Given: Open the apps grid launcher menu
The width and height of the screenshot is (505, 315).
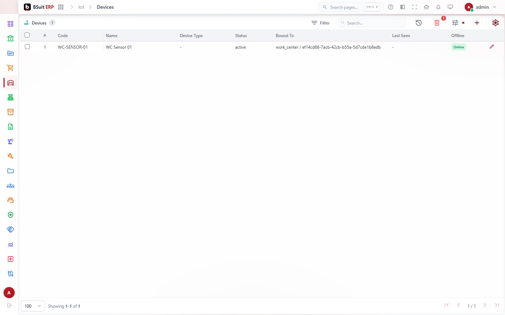Looking at the screenshot, I should click(61, 7).
